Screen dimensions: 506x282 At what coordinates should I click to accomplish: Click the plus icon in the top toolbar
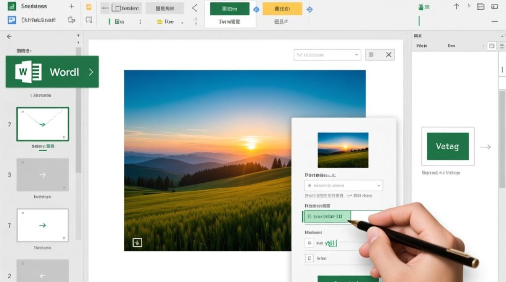[72, 6]
